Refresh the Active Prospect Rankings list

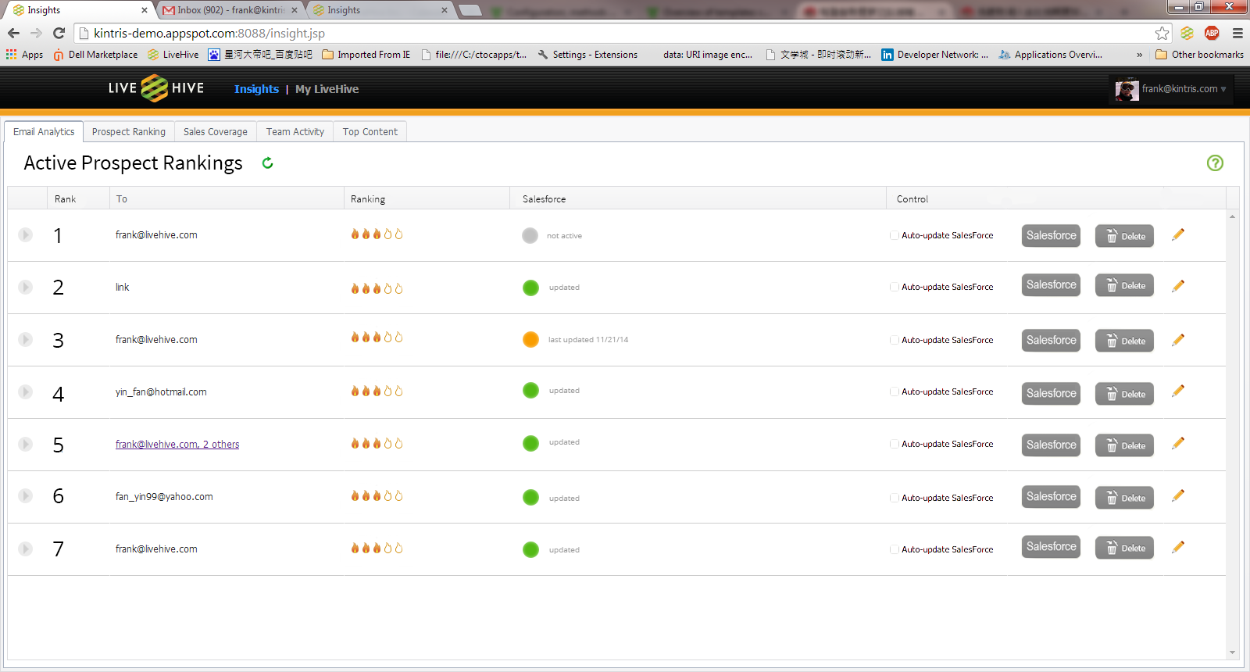267,163
